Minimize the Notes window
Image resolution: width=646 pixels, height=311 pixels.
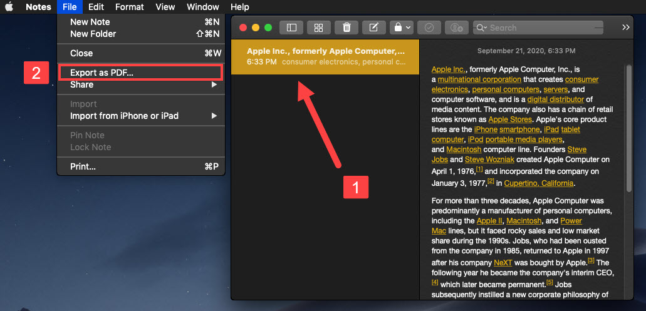pyautogui.click(x=256, y=28)
